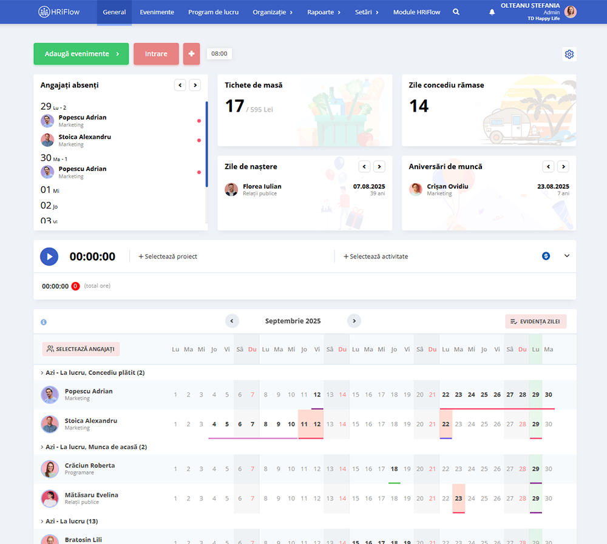Click Olteanu Ștefania's profile picture
Screen dimensions: 607x544
point(571,12)
